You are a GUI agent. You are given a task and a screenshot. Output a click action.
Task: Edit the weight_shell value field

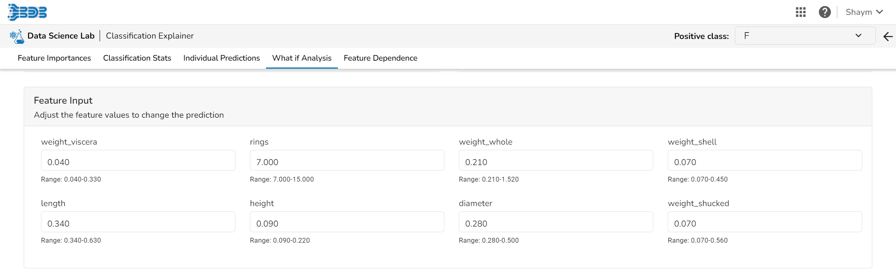tap(765, 161)
